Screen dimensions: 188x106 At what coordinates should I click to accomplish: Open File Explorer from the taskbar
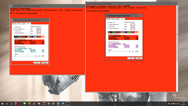[x=25, y=103]
